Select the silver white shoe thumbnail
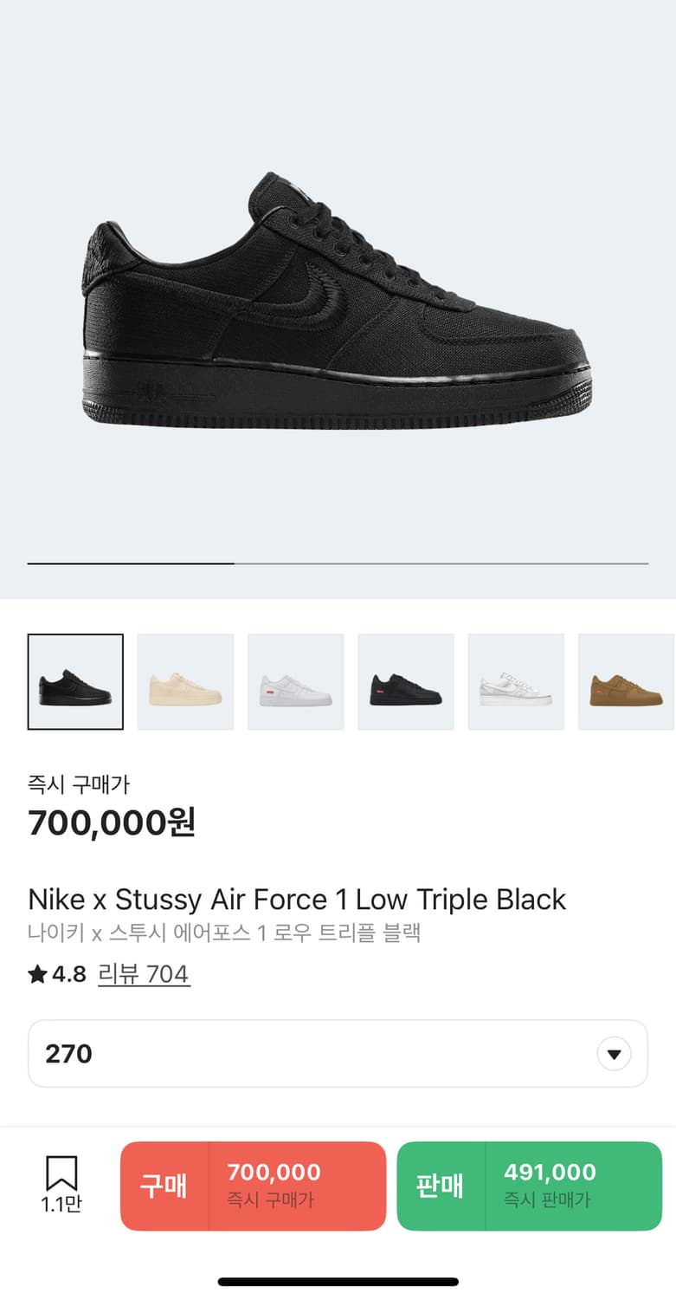 [516, 682]
